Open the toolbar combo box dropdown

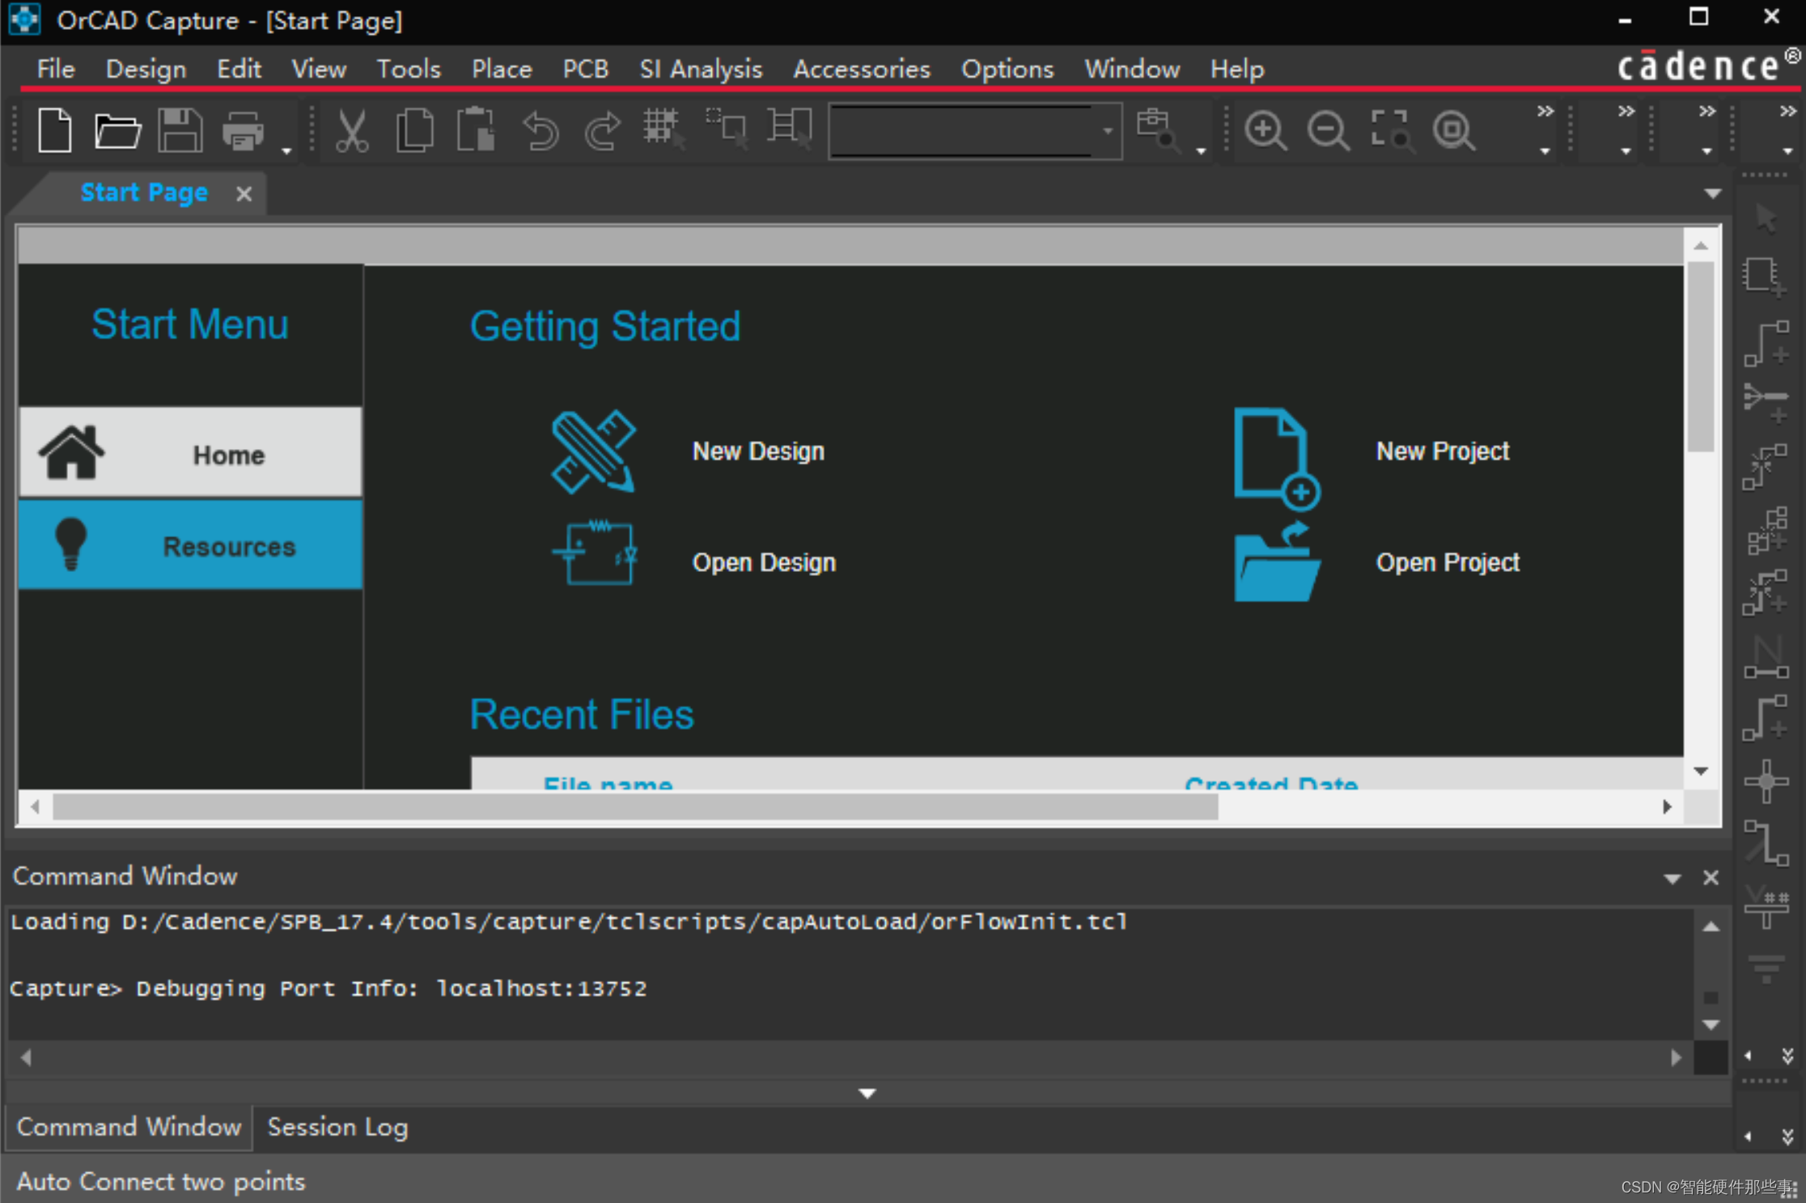[1107, 130]
